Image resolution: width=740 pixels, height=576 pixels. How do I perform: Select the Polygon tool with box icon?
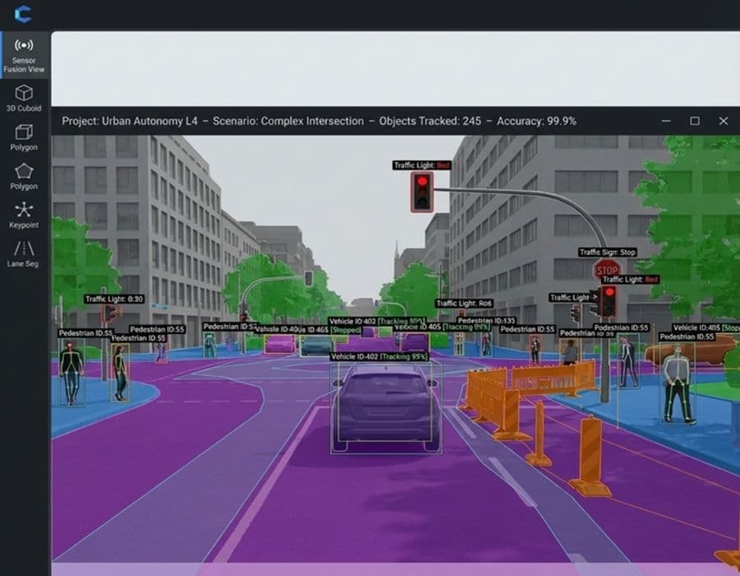[x=24, y=137]
